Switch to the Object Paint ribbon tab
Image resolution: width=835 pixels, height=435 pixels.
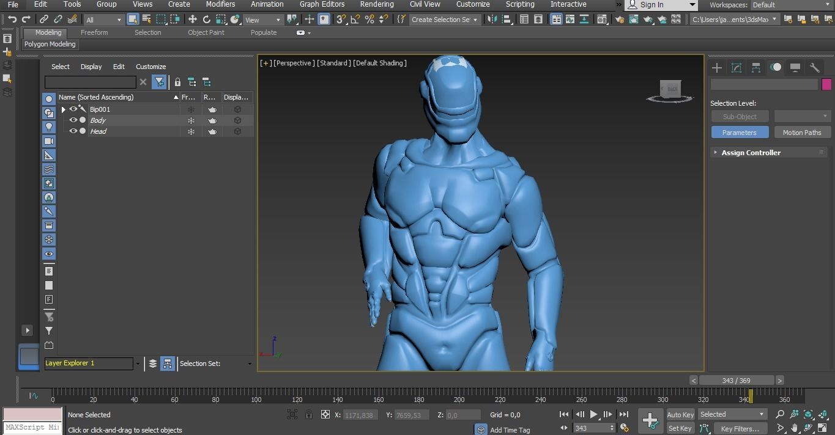(206, 32)
